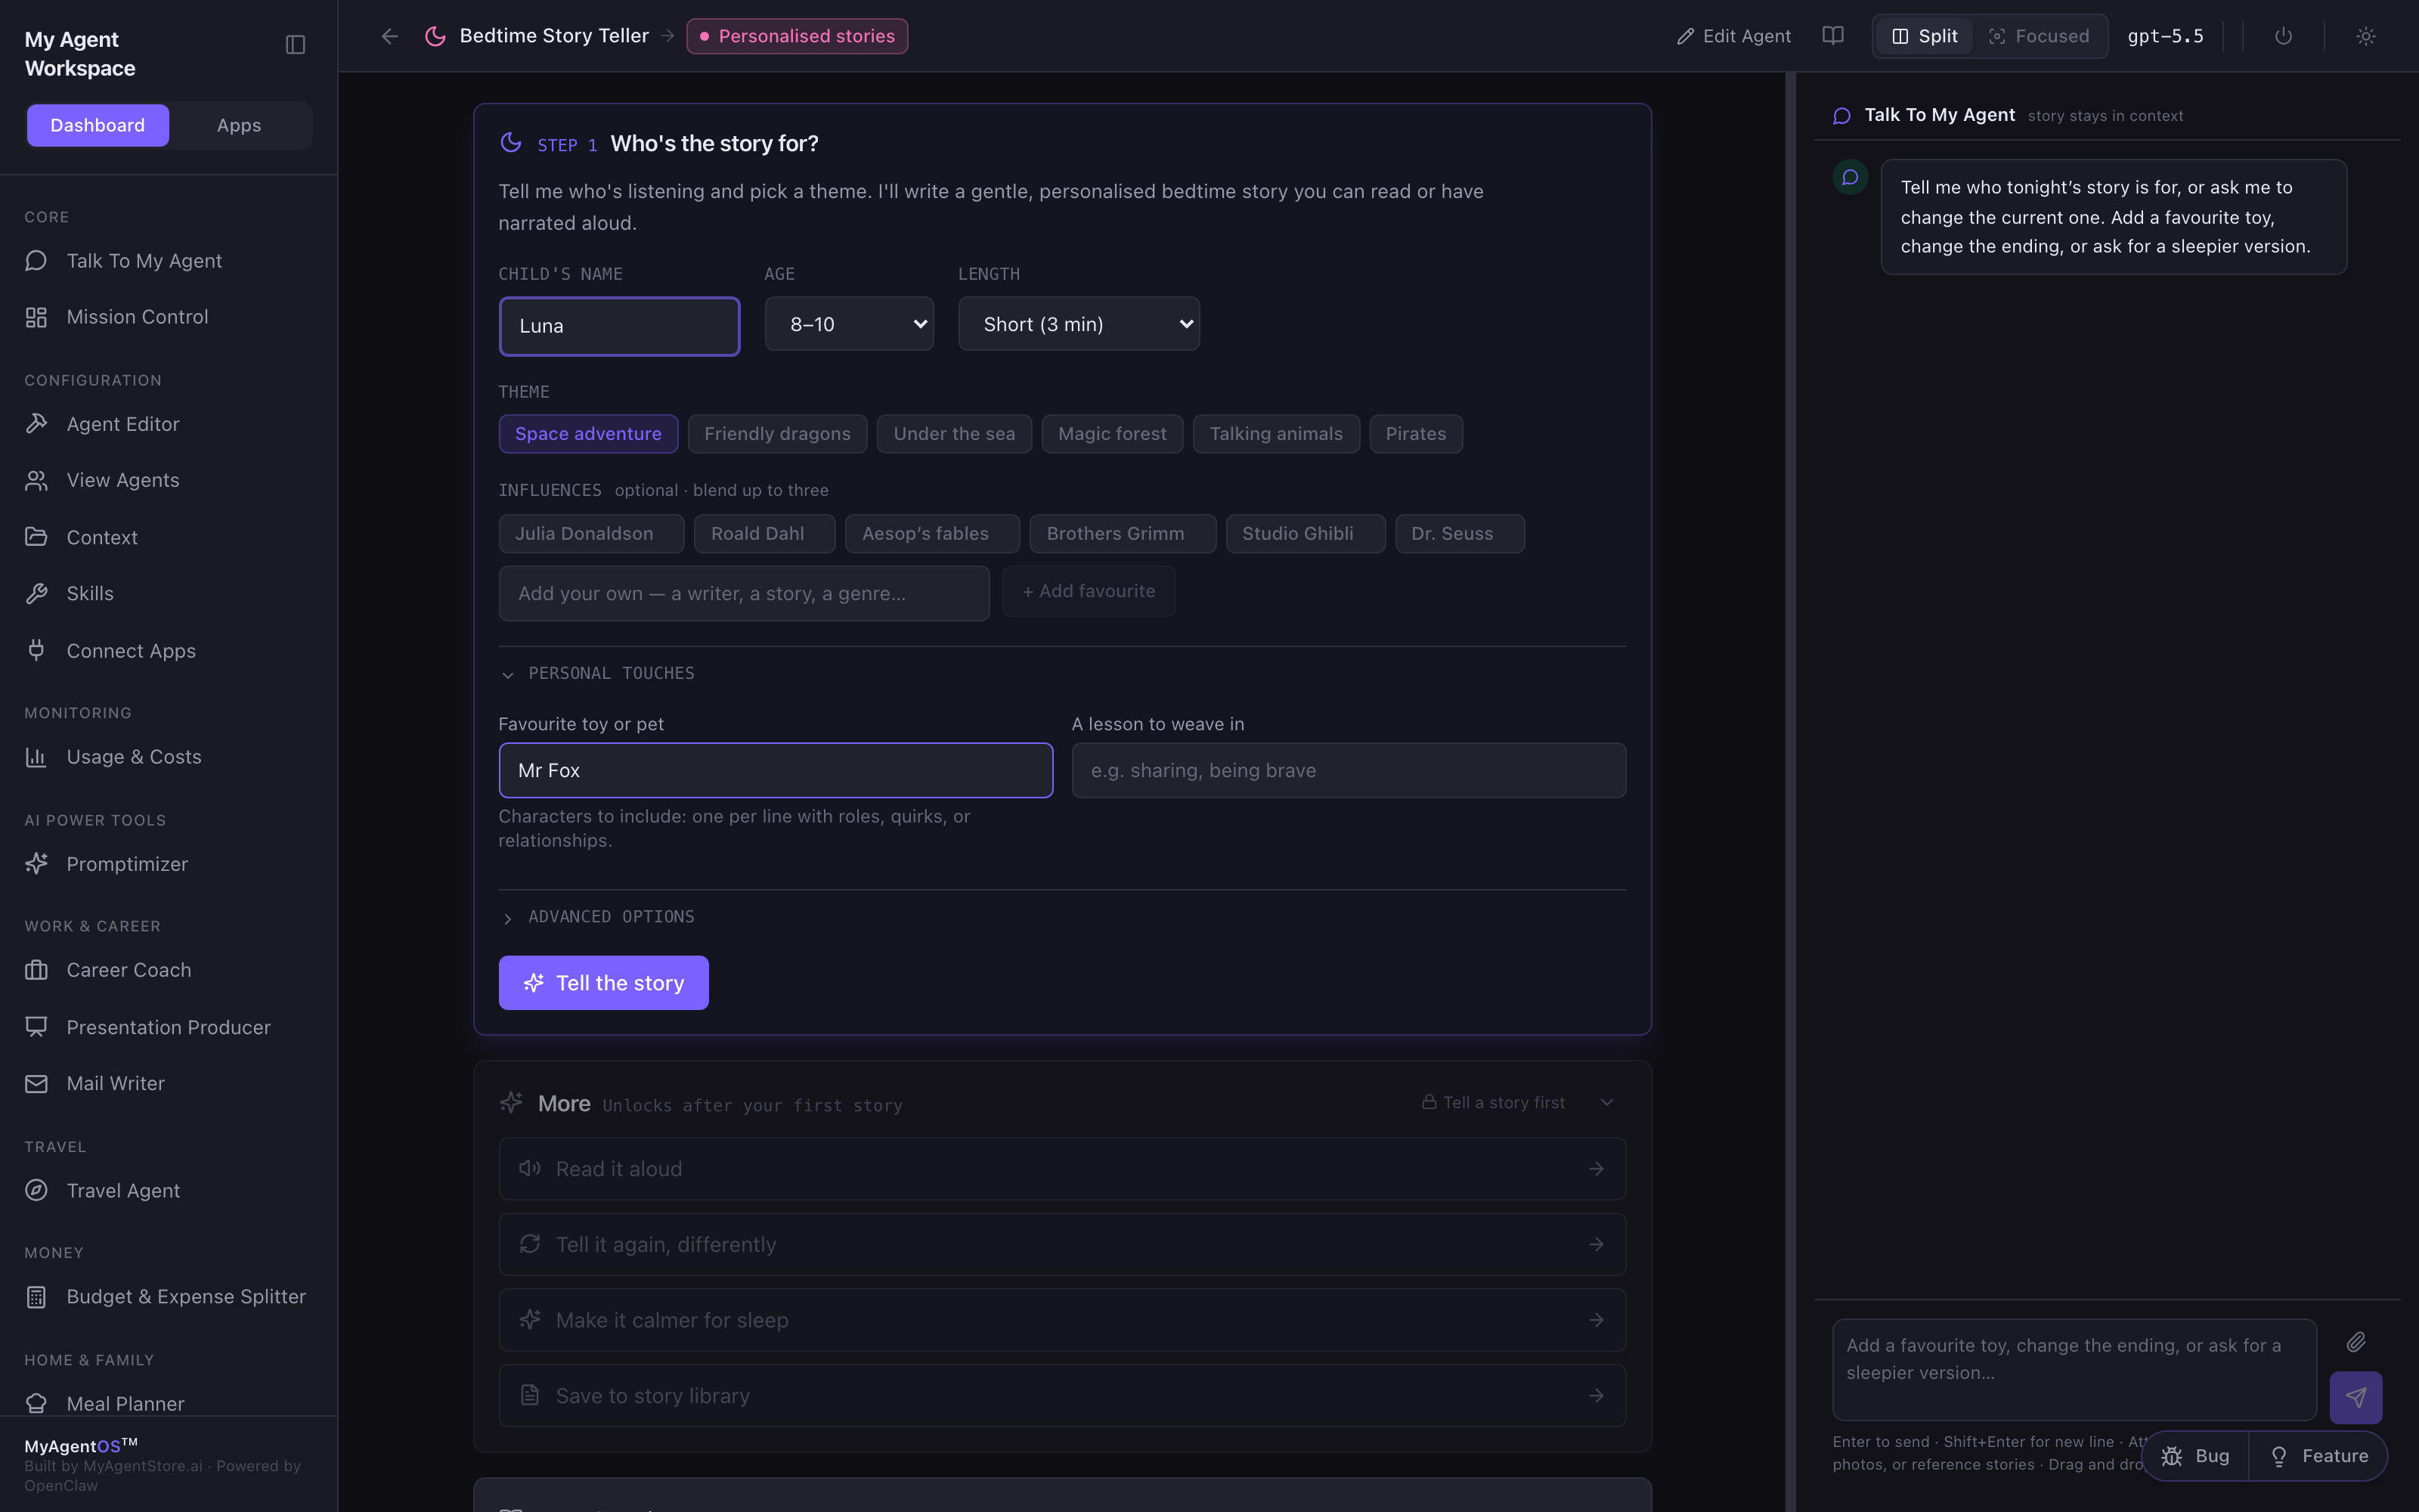Send message with paper plane icon

(x=2355, y=1397)
